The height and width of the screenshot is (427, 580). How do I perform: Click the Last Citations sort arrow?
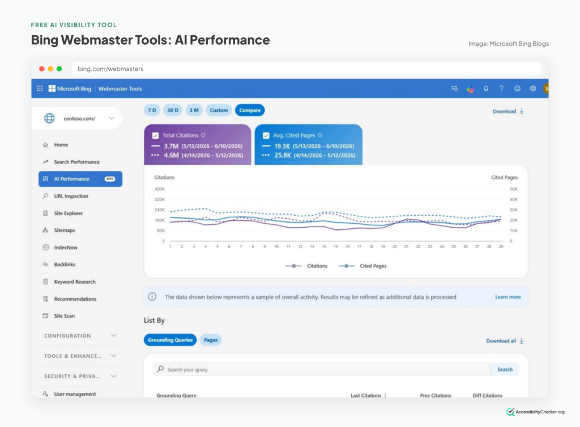[x=385, y=395]
